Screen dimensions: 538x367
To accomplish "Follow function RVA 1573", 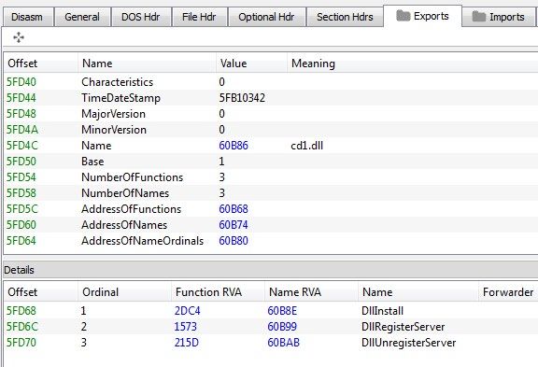I will (x=185, y=327).
